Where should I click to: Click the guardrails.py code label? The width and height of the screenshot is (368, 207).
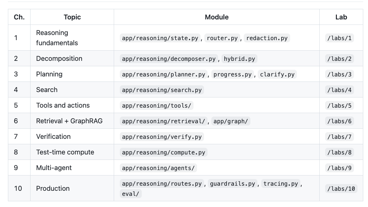pyautogui.click(x=232, y=184)
